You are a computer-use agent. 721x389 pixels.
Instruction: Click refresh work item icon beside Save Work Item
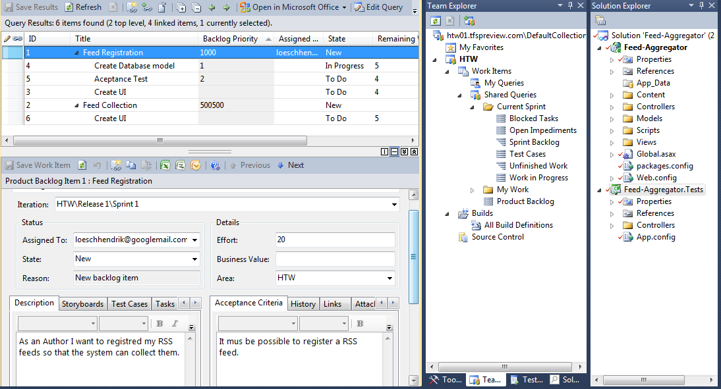pyautogui.click(x=82, y=165)
